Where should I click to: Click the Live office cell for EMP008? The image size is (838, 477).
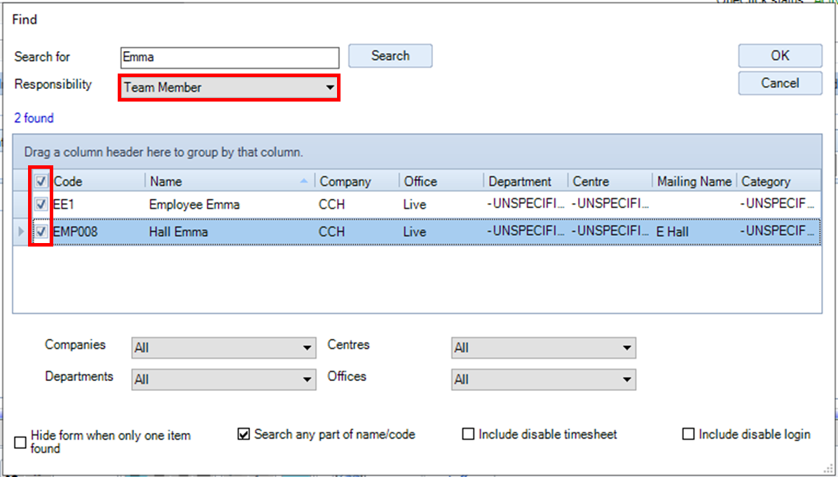pyautogui.click(x=441, y=232)
